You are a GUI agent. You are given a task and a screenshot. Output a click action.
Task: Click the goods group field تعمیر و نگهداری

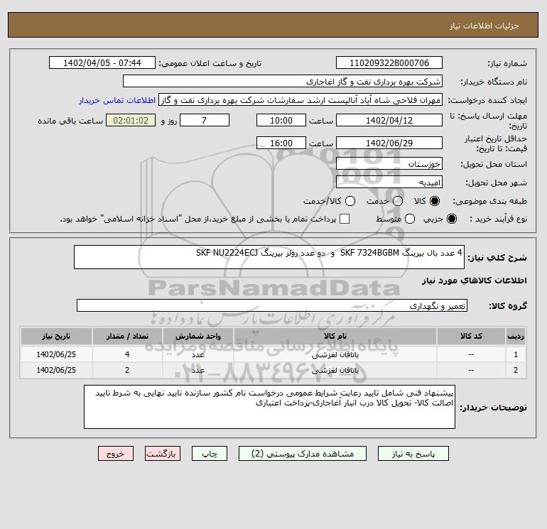(272, 305)
